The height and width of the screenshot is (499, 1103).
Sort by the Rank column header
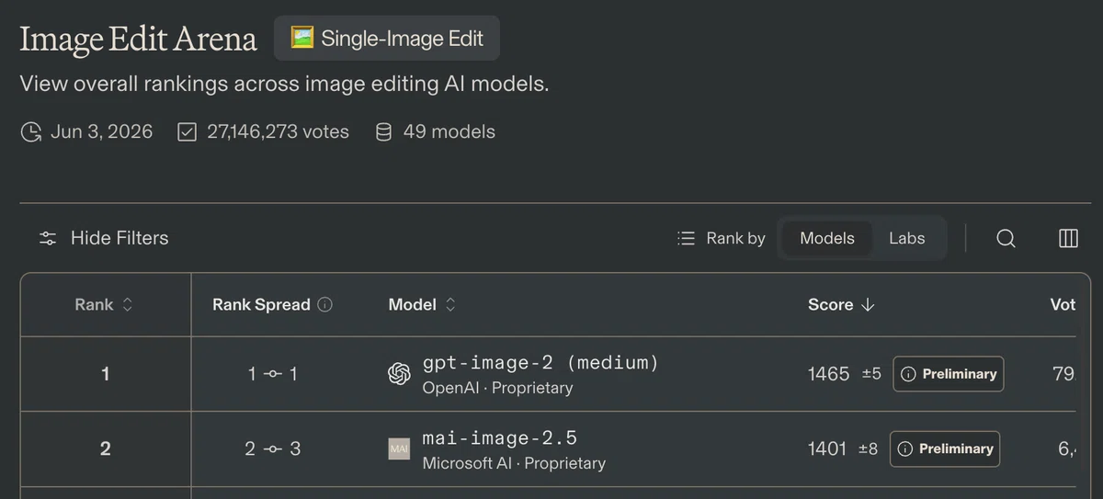click(105, 304)
